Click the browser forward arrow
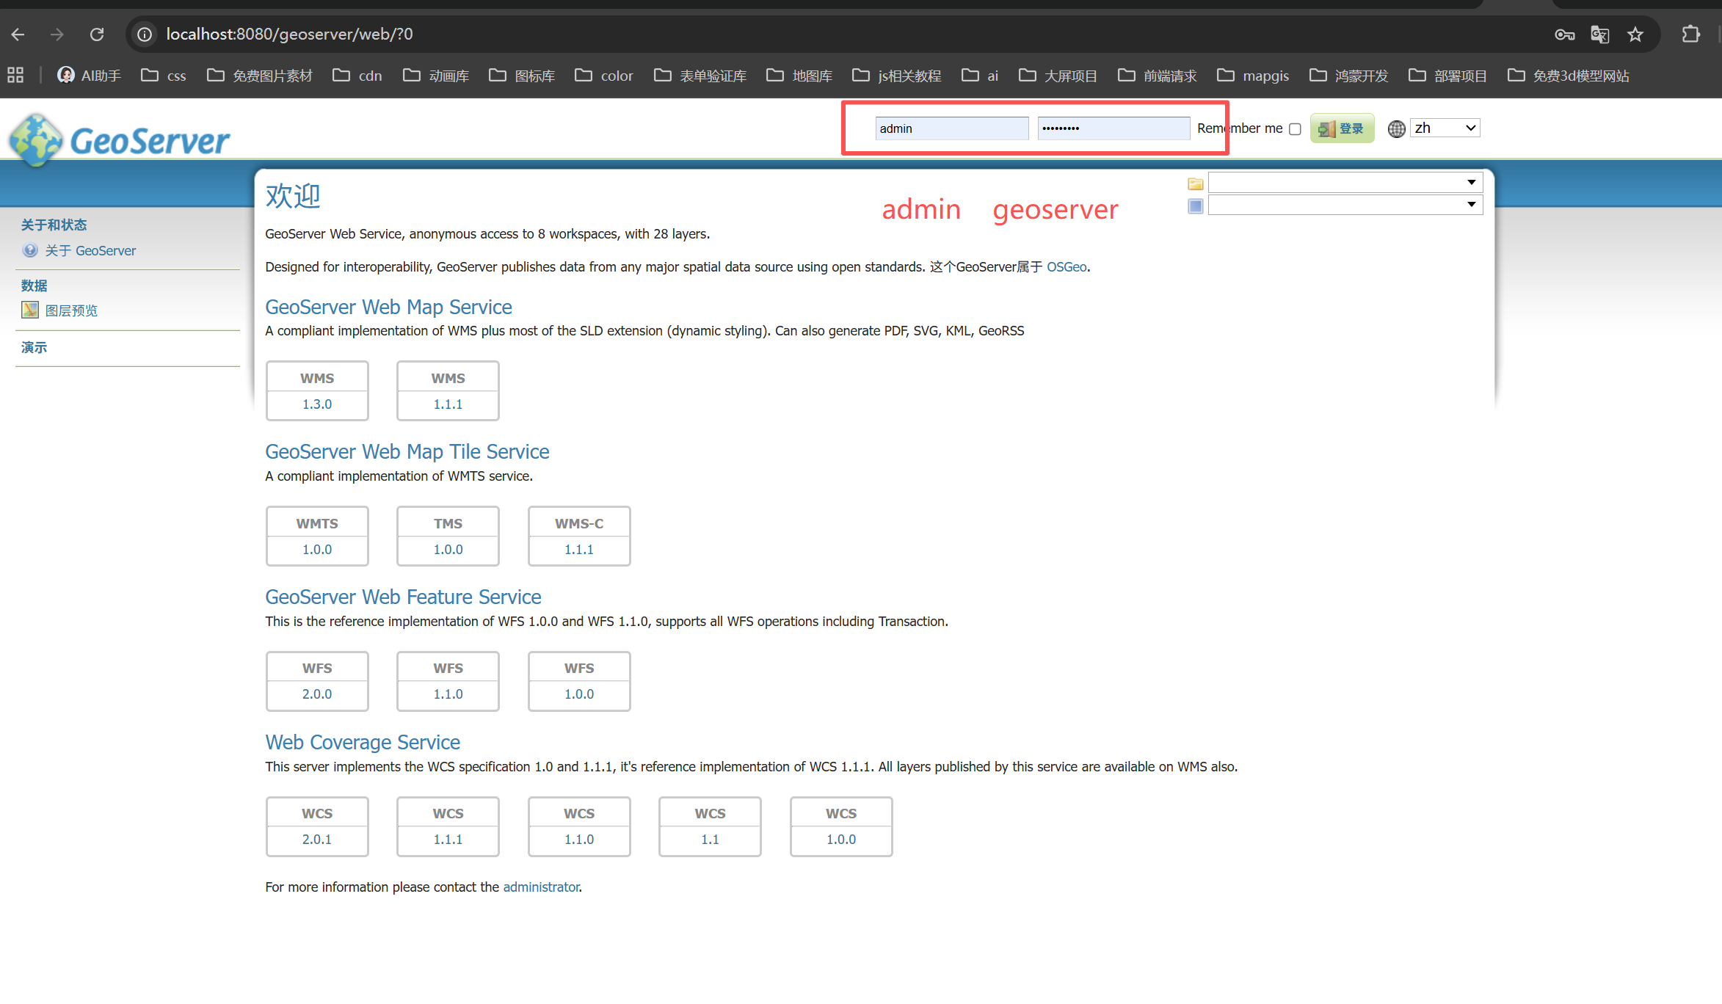 [x=57, y=34]
